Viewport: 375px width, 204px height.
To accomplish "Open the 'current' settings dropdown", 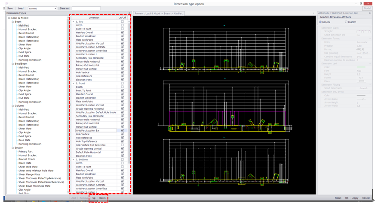I will 42,8.
